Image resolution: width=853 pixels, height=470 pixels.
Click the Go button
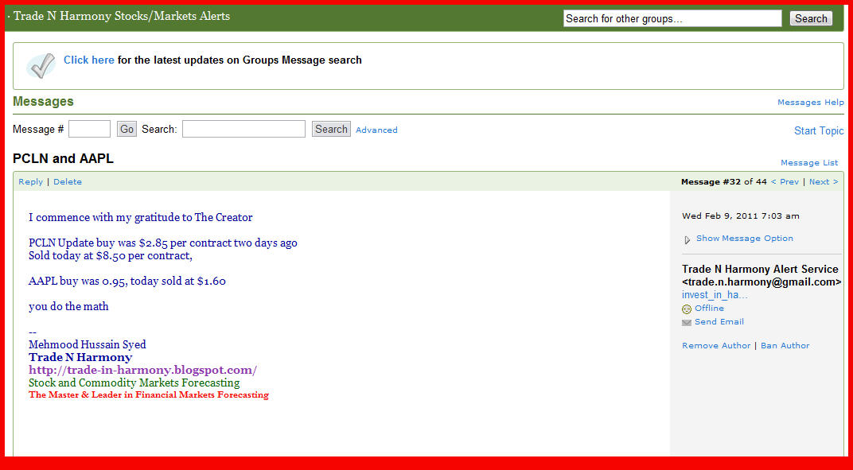(x=127, y=129)
